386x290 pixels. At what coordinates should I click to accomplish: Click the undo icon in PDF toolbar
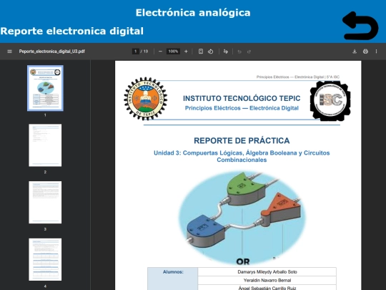point(239,52)
